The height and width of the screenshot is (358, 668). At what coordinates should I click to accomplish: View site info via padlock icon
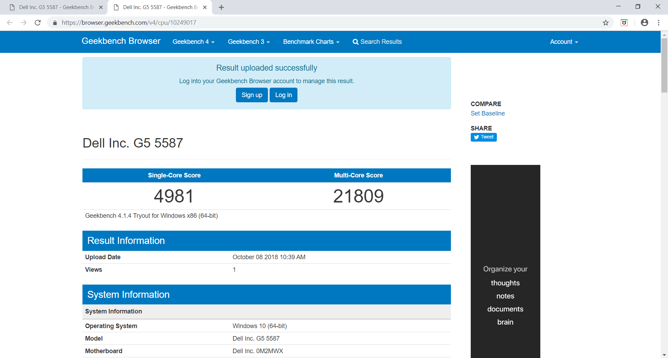coord(55,23)
